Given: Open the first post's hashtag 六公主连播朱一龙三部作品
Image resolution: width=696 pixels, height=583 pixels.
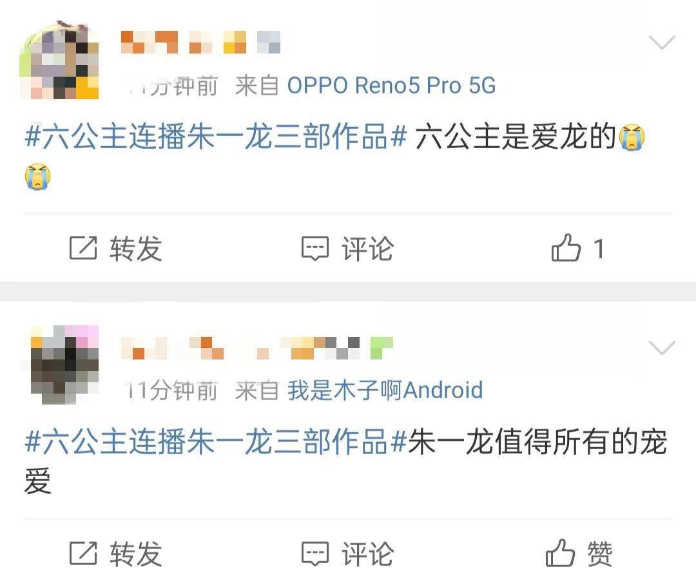Looking at the screenshot, I should click(216, 136).
